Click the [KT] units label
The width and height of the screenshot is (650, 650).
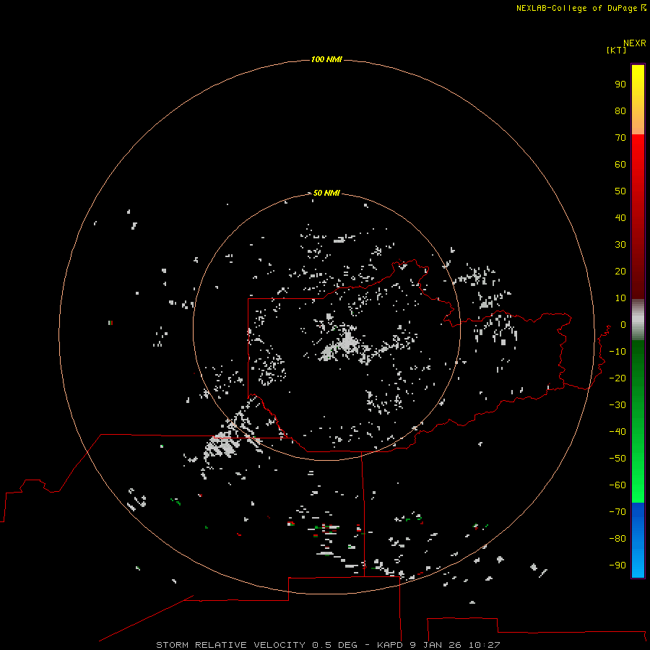616,50
